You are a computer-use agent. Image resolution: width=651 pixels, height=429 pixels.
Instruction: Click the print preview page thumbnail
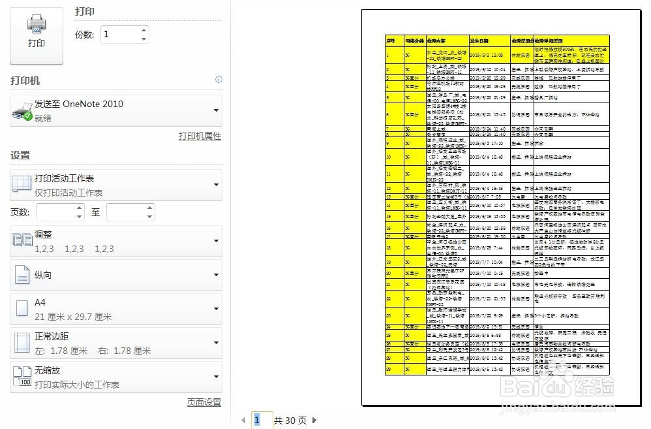tap(501, 208)
